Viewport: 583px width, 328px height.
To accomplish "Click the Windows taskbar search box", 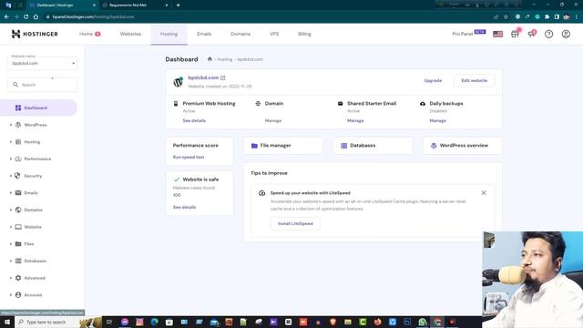I will pos(46,322).
